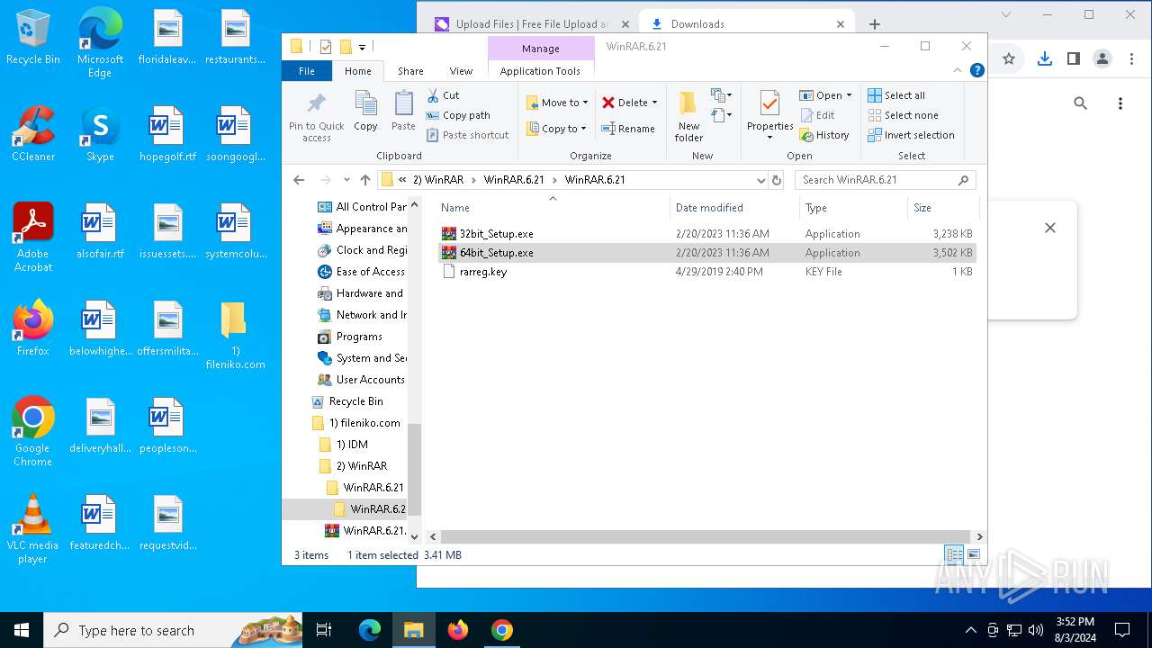Switch to the Home ribbon tab
Viewport: 1152px width, 648px height.
click(x=357, y=71)
